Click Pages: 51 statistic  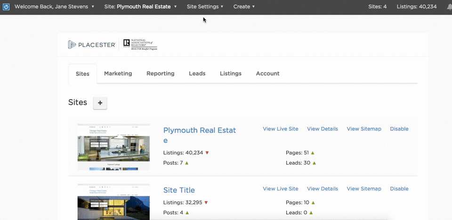point(297,153)
